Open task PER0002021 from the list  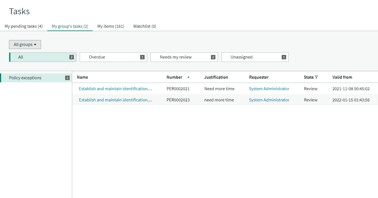[x=115, y=88]
